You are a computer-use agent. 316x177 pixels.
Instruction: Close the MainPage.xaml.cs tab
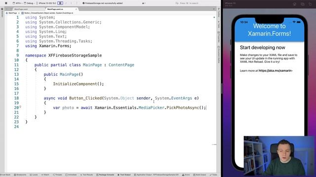[x=76, y=9]
